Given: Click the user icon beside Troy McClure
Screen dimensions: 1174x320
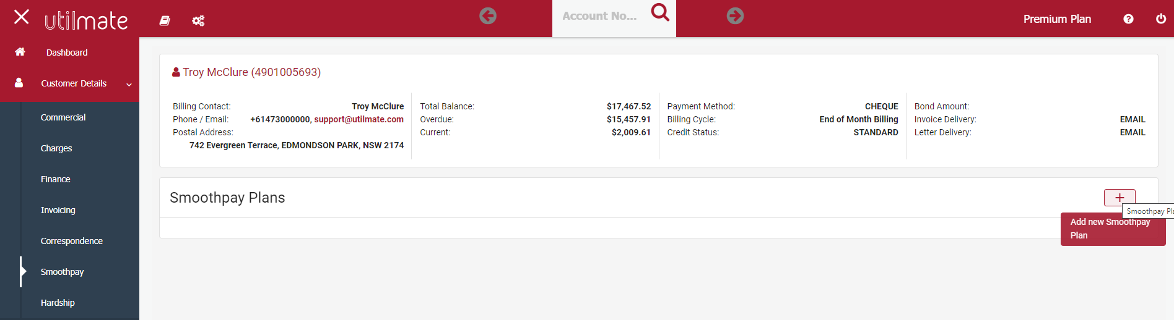Looking at the screenshot, I should [176, 72].
